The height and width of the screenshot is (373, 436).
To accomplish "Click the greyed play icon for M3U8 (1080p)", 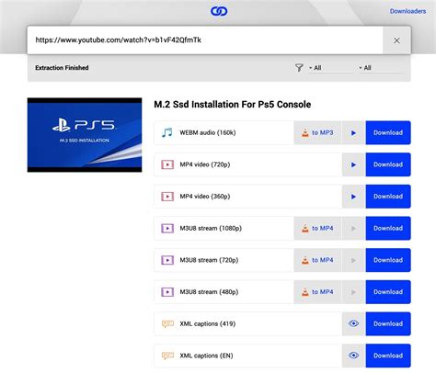I will point(353,228).
